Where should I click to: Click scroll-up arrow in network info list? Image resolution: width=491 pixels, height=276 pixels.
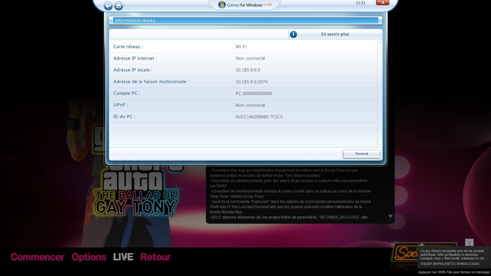coord(380,42)
